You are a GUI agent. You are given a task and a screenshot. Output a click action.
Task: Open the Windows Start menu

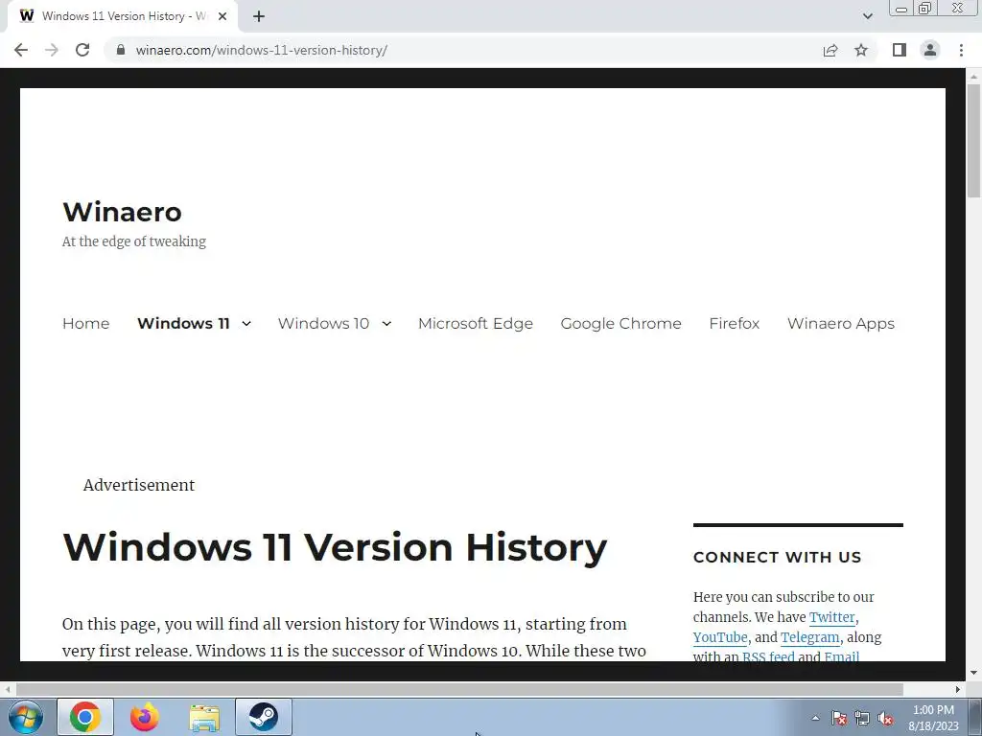click(26, 717)
